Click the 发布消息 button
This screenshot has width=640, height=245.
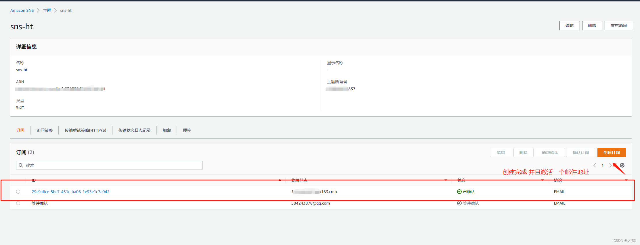point(619,26)
